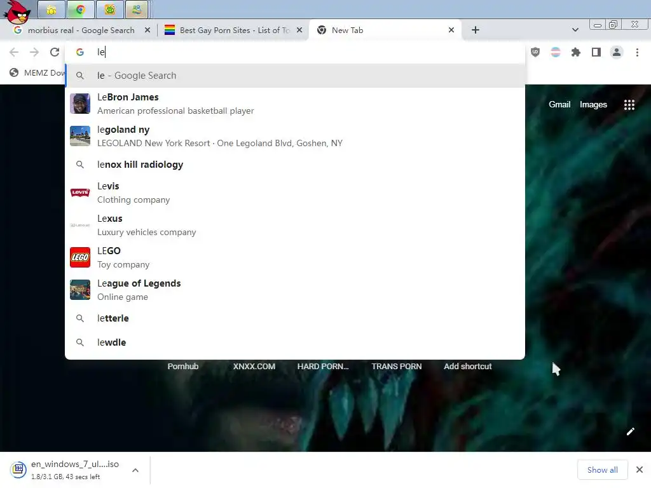Image resolution: width=651 pixels, height=488 pixels.
Task: Reload the page
Action: [x=55, y=52]
